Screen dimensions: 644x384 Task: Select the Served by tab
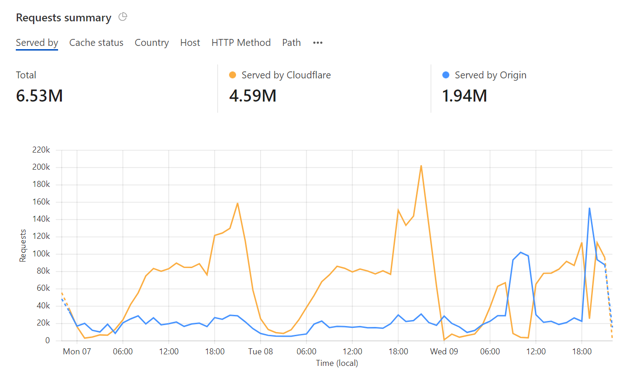(x=37, y=43)
